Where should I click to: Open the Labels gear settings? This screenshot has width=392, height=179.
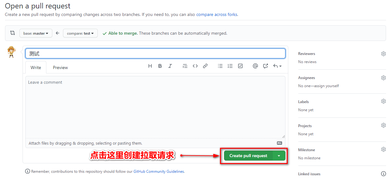(384, 101)
